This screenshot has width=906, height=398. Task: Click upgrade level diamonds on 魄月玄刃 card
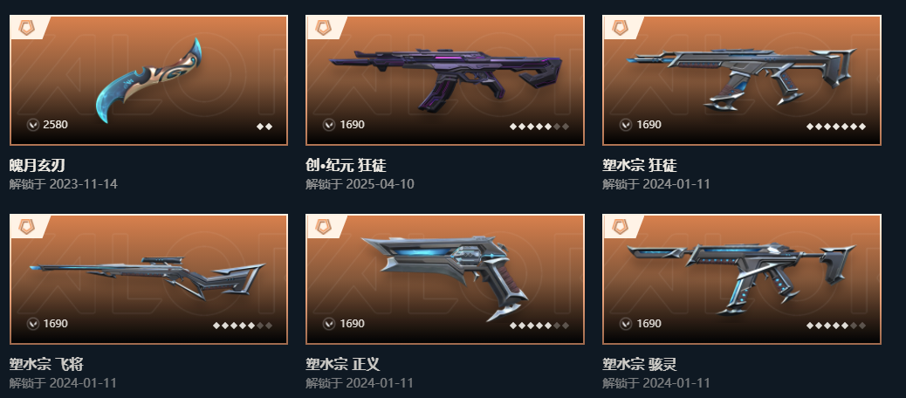pos(264,127)
